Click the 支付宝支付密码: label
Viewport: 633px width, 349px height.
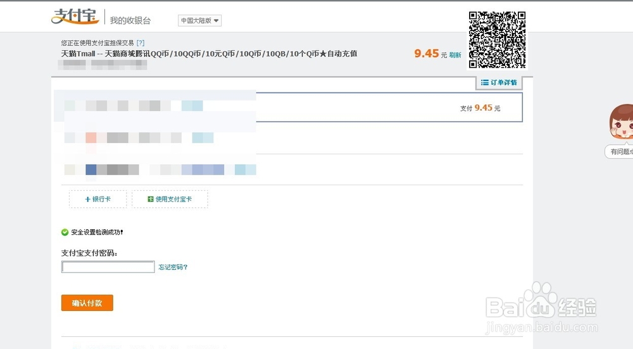89,253
